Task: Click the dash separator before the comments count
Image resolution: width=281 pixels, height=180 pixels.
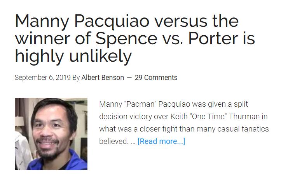Action: pyautogui.click(x=129, y=78)
